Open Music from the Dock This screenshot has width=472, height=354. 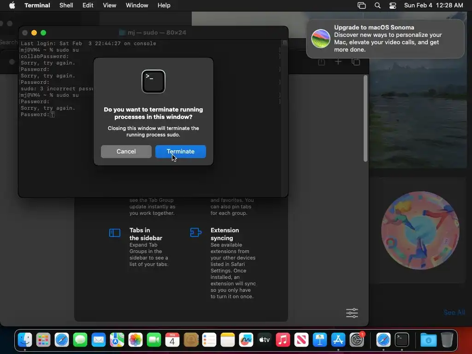point(283,340)
